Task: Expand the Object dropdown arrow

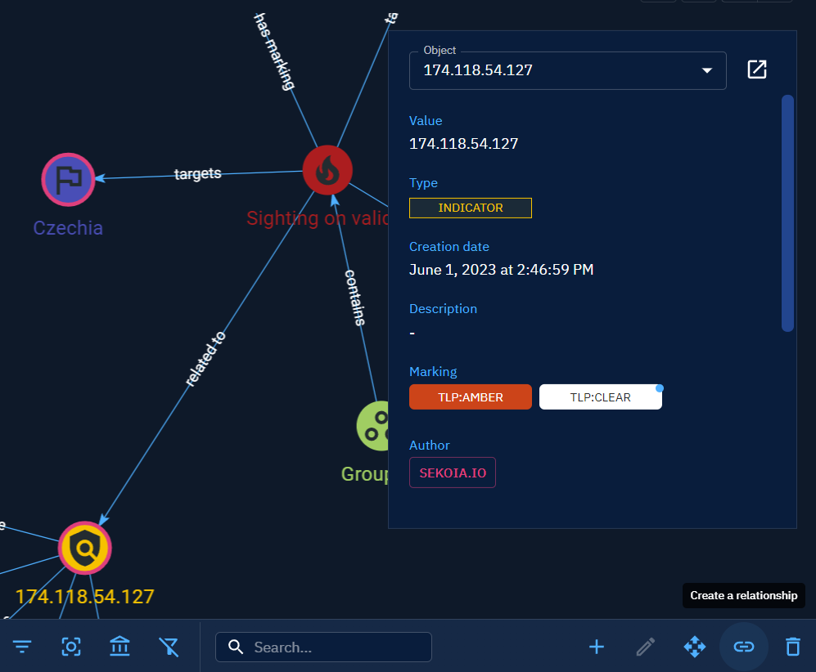Action: (707, 70)
